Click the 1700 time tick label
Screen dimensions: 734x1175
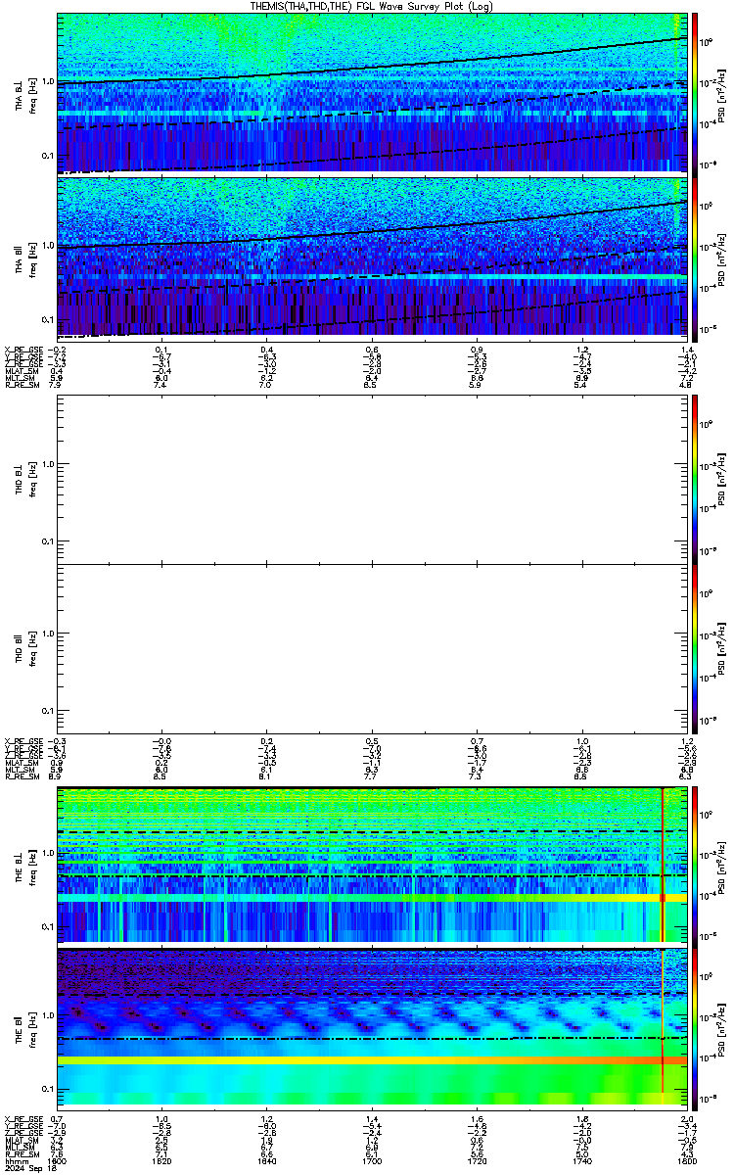coord(372,1162)
